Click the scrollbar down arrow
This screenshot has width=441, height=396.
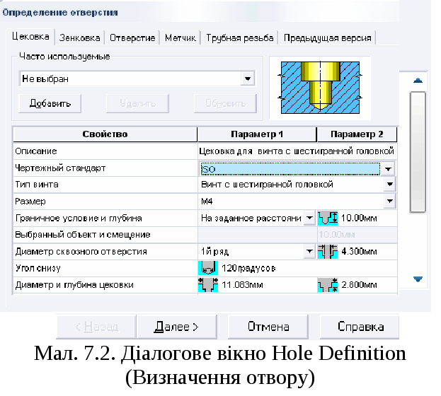[x=418, y=279]
